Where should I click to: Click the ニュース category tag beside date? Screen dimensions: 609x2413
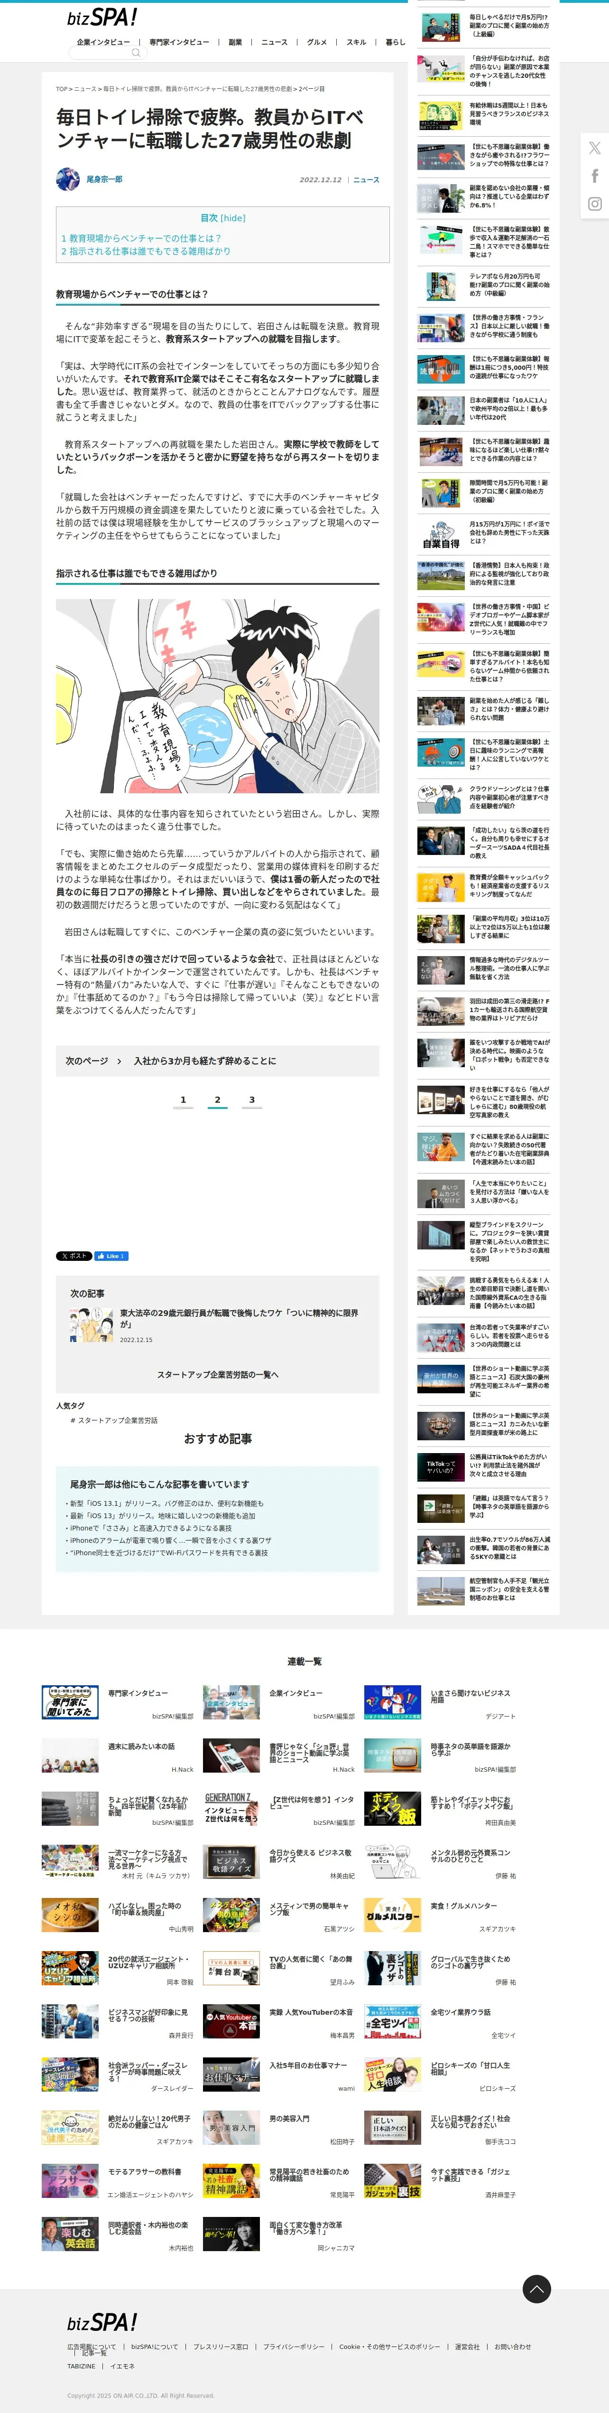366,180
